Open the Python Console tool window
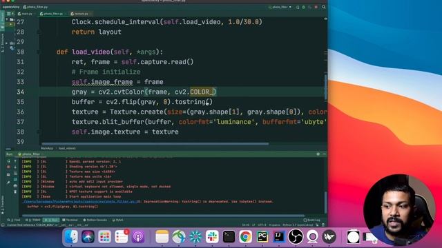 [95, 220]
